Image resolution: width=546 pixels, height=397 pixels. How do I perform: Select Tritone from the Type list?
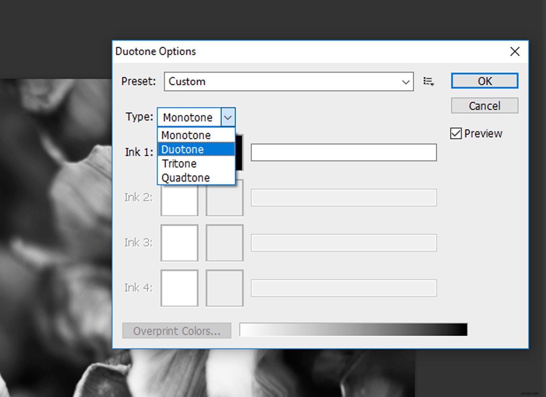(x=197, y=163)
